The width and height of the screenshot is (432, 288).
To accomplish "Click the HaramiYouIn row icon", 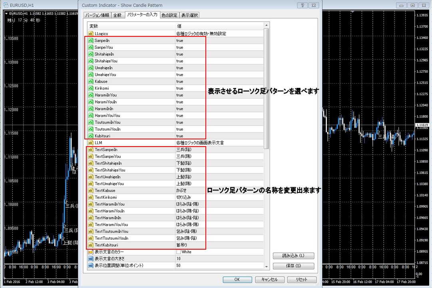I will coord(91,102).
